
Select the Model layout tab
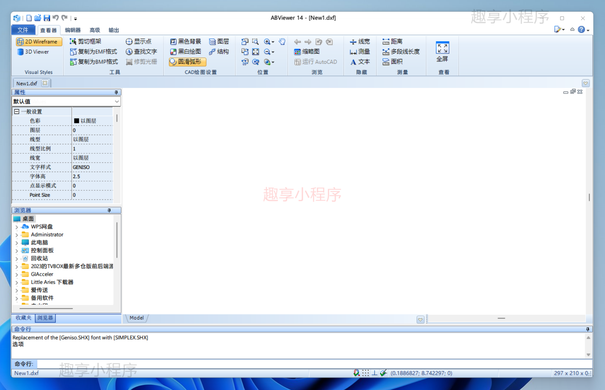point(136,318)
